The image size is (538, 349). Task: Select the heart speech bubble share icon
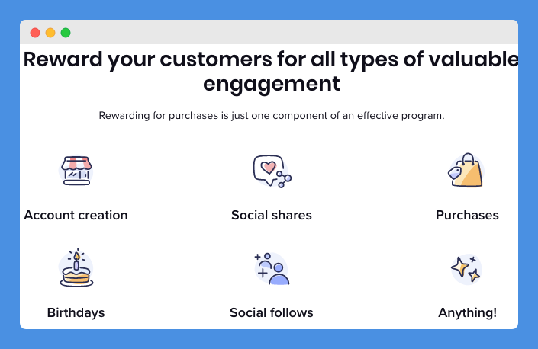pos(272,171)
